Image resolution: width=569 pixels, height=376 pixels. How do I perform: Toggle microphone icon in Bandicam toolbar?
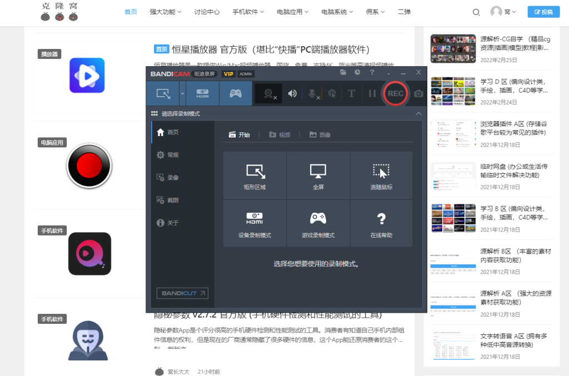(312, 94)
